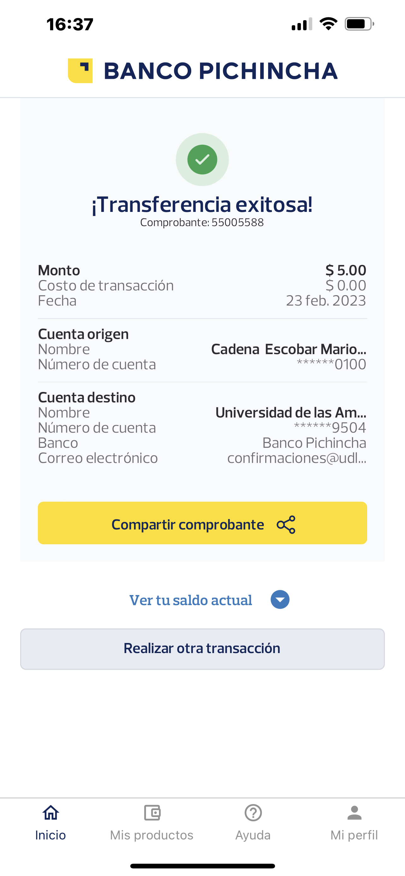
Task: Tap the truncated confirmaciones@udl... email
Action: coord(296,458)
